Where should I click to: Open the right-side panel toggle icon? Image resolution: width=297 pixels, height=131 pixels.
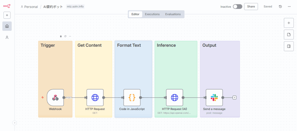pos(288,46)
